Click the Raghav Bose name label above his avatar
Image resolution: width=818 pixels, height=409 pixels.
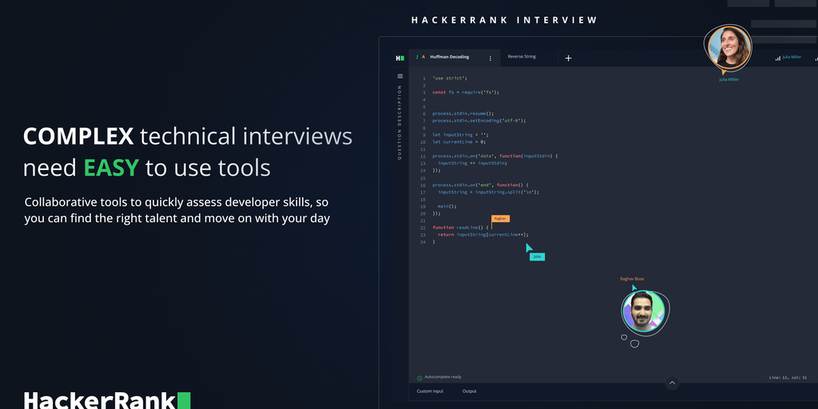(x=632, y=279)
